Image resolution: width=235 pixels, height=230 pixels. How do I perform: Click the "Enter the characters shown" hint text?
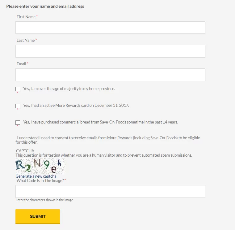click(45, 200)
